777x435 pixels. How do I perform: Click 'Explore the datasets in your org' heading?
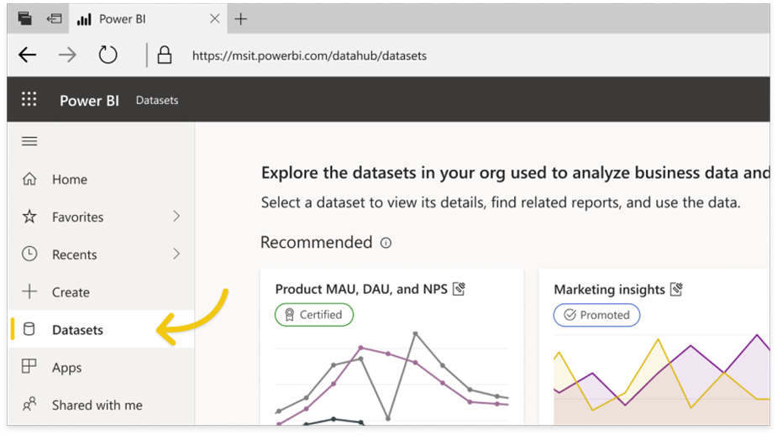click(x=516, y=172)
